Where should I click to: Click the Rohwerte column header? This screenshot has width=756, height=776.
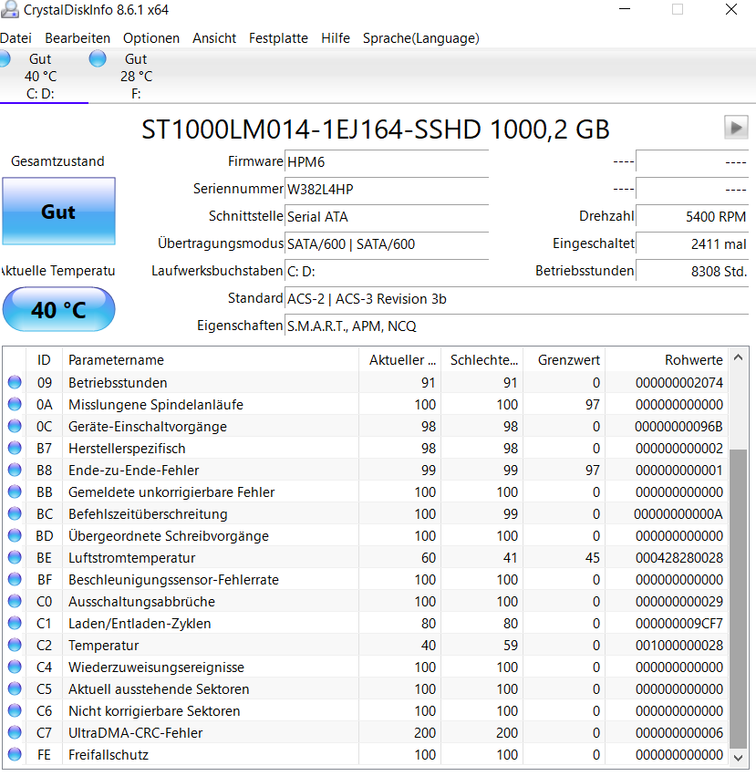(667, 360)
